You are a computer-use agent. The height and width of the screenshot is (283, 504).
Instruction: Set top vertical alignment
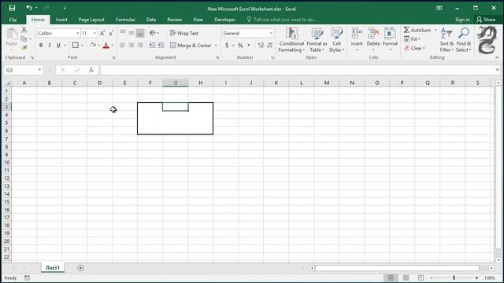(x=123, y=33)
